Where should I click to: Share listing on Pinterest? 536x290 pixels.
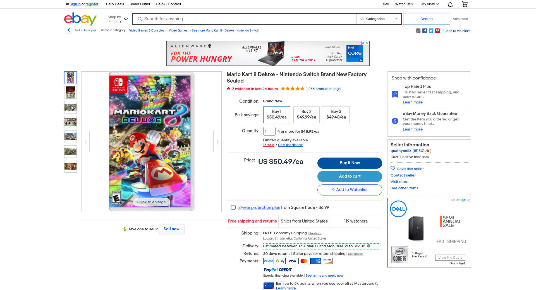coord(437,31)
